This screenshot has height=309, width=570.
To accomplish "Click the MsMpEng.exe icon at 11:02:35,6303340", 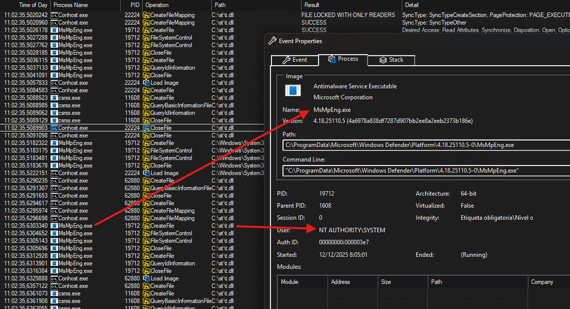I will click(x=54, y=226).
